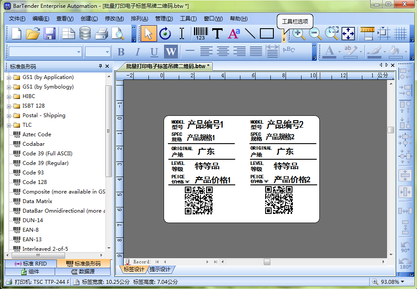Select Code 128 barcode in list
Image resolution: width=417 pixels, height=289 pixels.
pos(35,182)
